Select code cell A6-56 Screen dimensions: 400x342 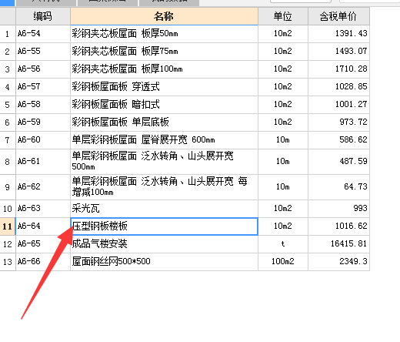coord(43,69)
